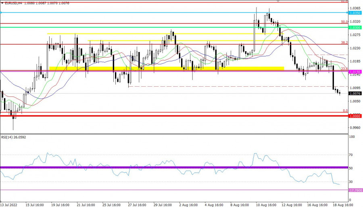Select the blue 1.0350 price label
This screenshot has height=208, width=363.
click(355, 13)
